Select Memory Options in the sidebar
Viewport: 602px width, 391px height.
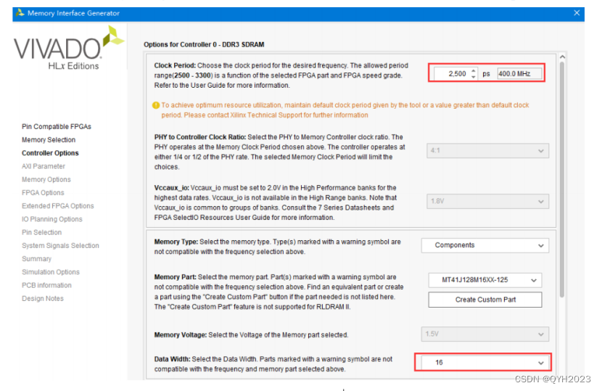[46, 179]
